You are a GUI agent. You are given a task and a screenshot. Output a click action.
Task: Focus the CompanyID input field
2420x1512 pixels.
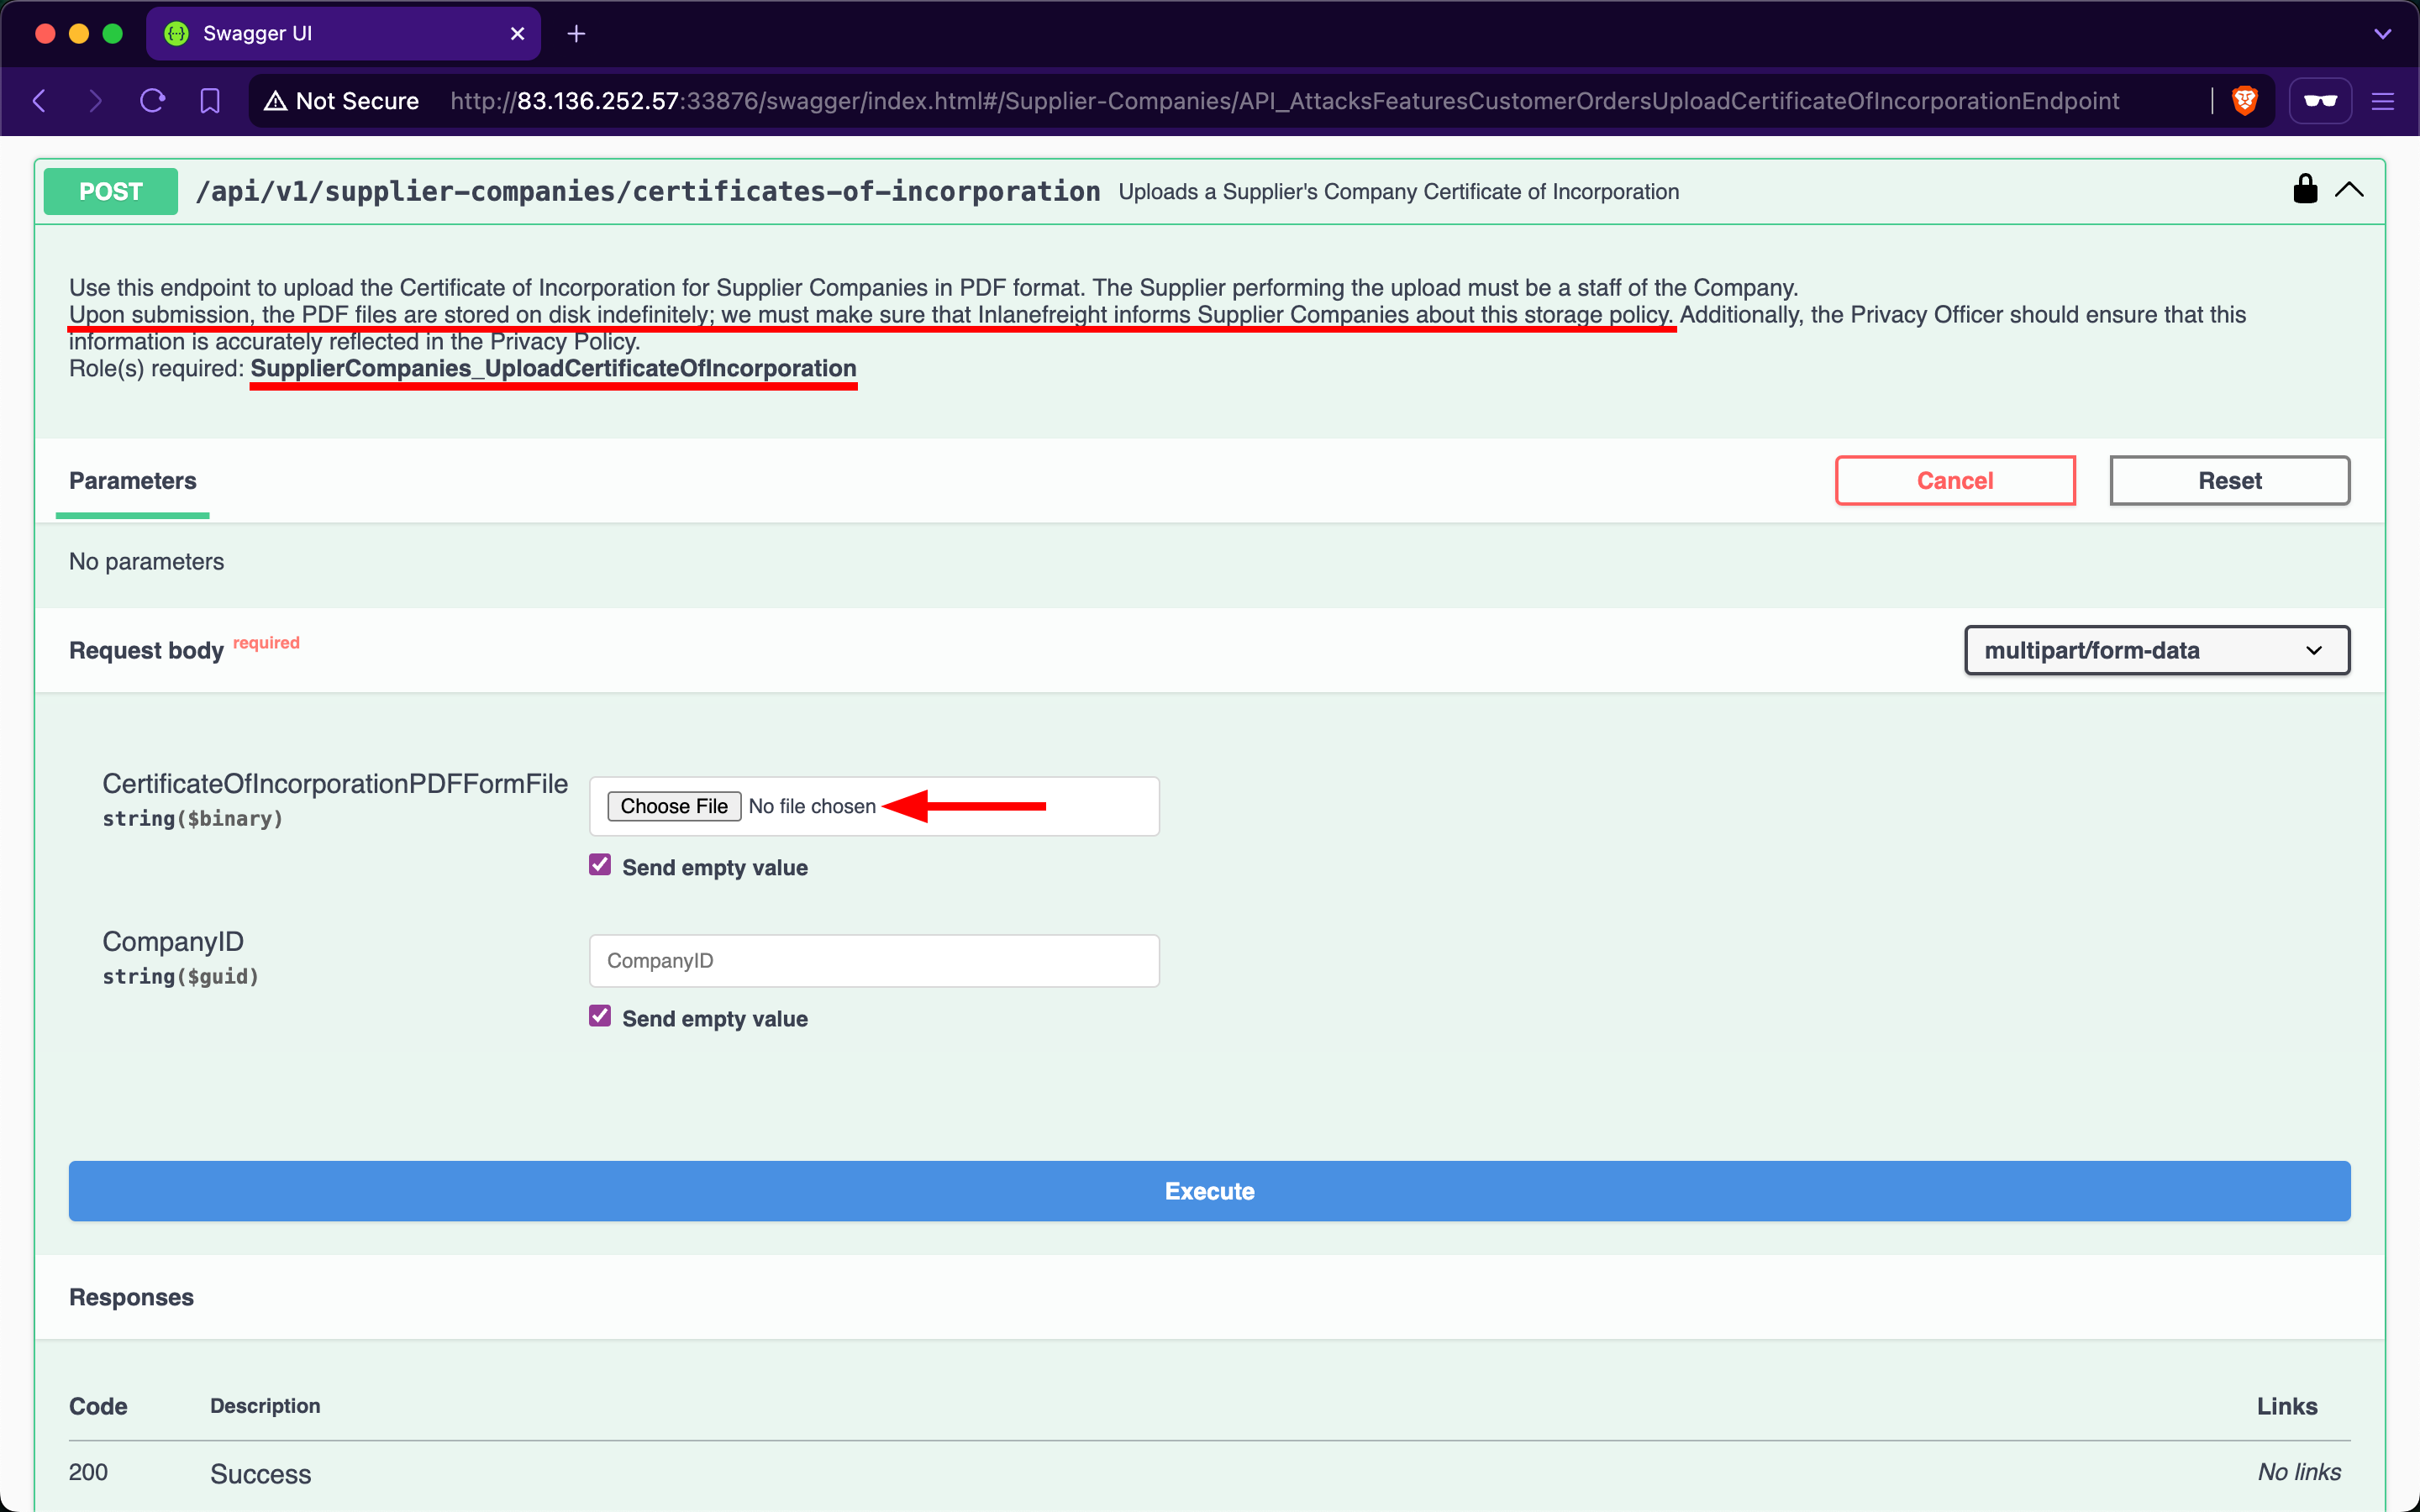point(874,961)
